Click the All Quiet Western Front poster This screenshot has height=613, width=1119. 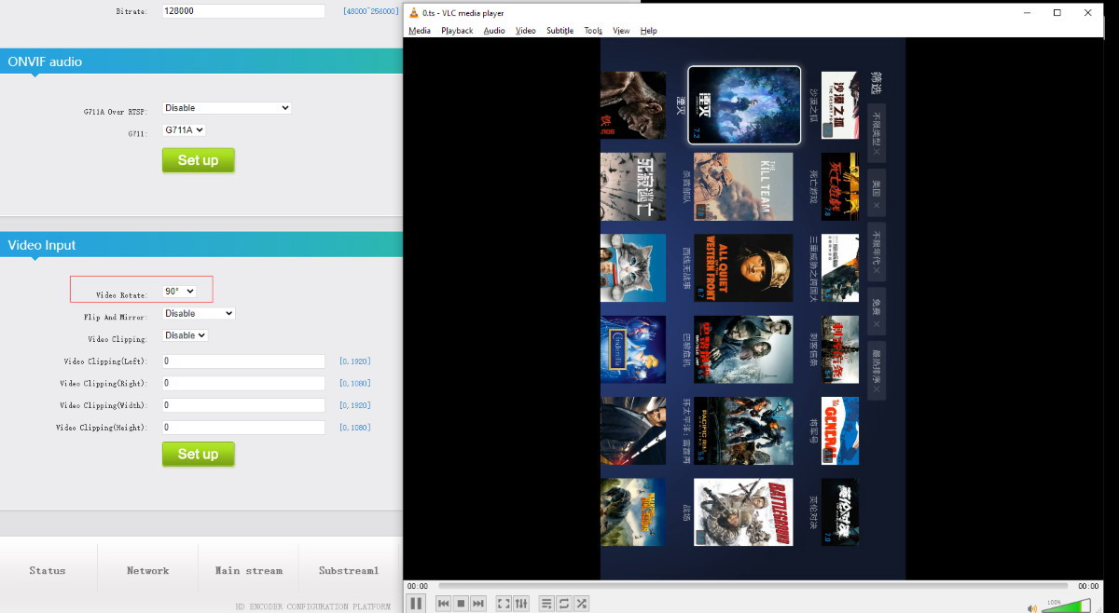coord(743,267)
